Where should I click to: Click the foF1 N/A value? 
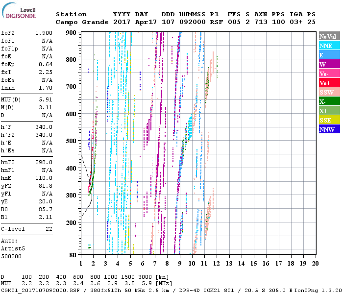click(x=47, y=41)
